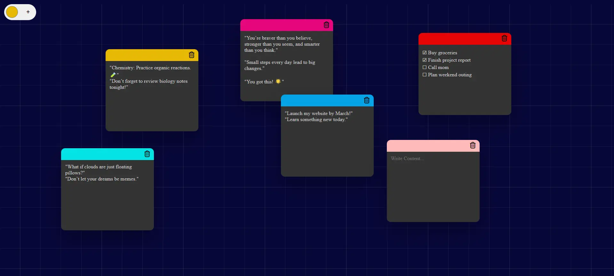Click the Write Content placeholder field

pos(433,187)
